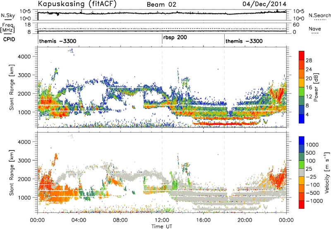Image resolution: width=331 pixels, height=229 pixels.
Task: Click the 'rbsp 200' CPID label
Action: (175, 38)
